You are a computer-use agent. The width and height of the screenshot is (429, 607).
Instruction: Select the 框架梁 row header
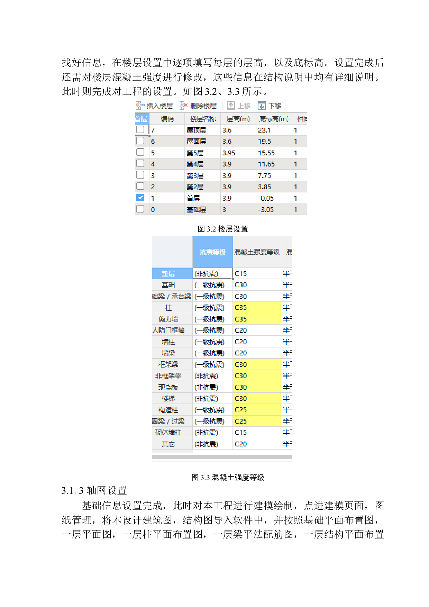[x=172, y=364]
